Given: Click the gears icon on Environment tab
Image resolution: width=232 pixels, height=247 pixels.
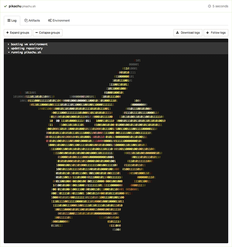Looking at the screenshot, I should [50, 21].
